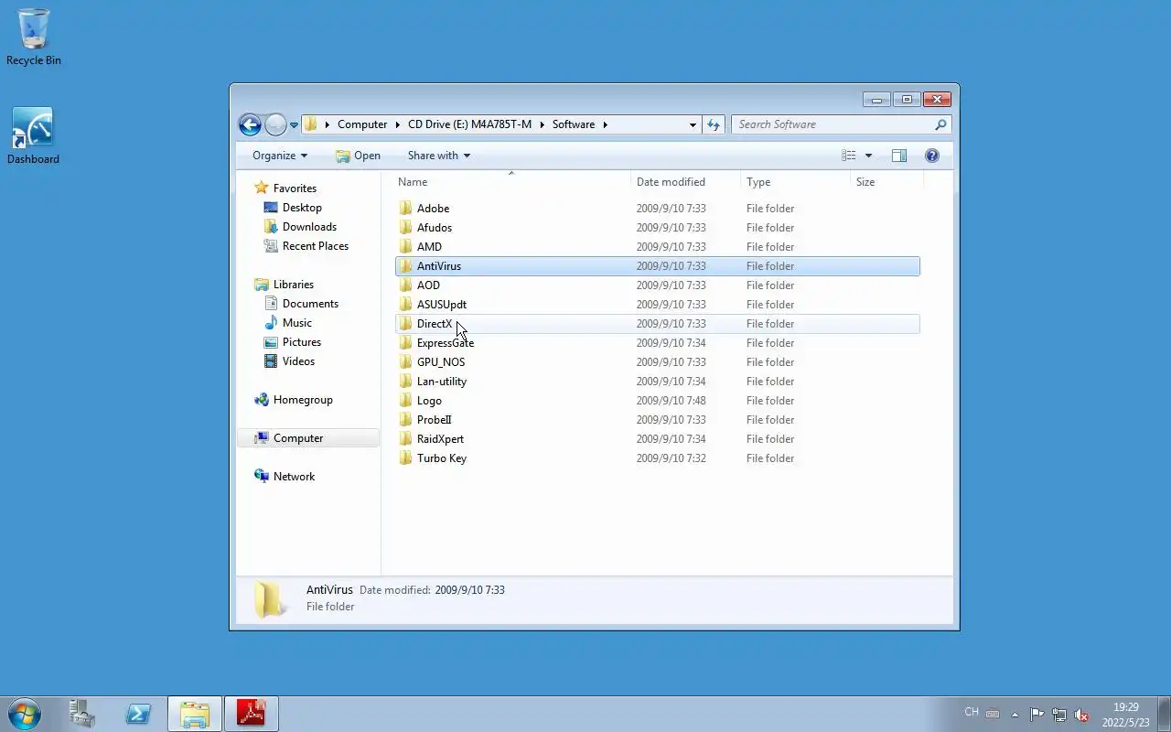
Task: Click the network tray icon
Action: (x=1059, y=715)
